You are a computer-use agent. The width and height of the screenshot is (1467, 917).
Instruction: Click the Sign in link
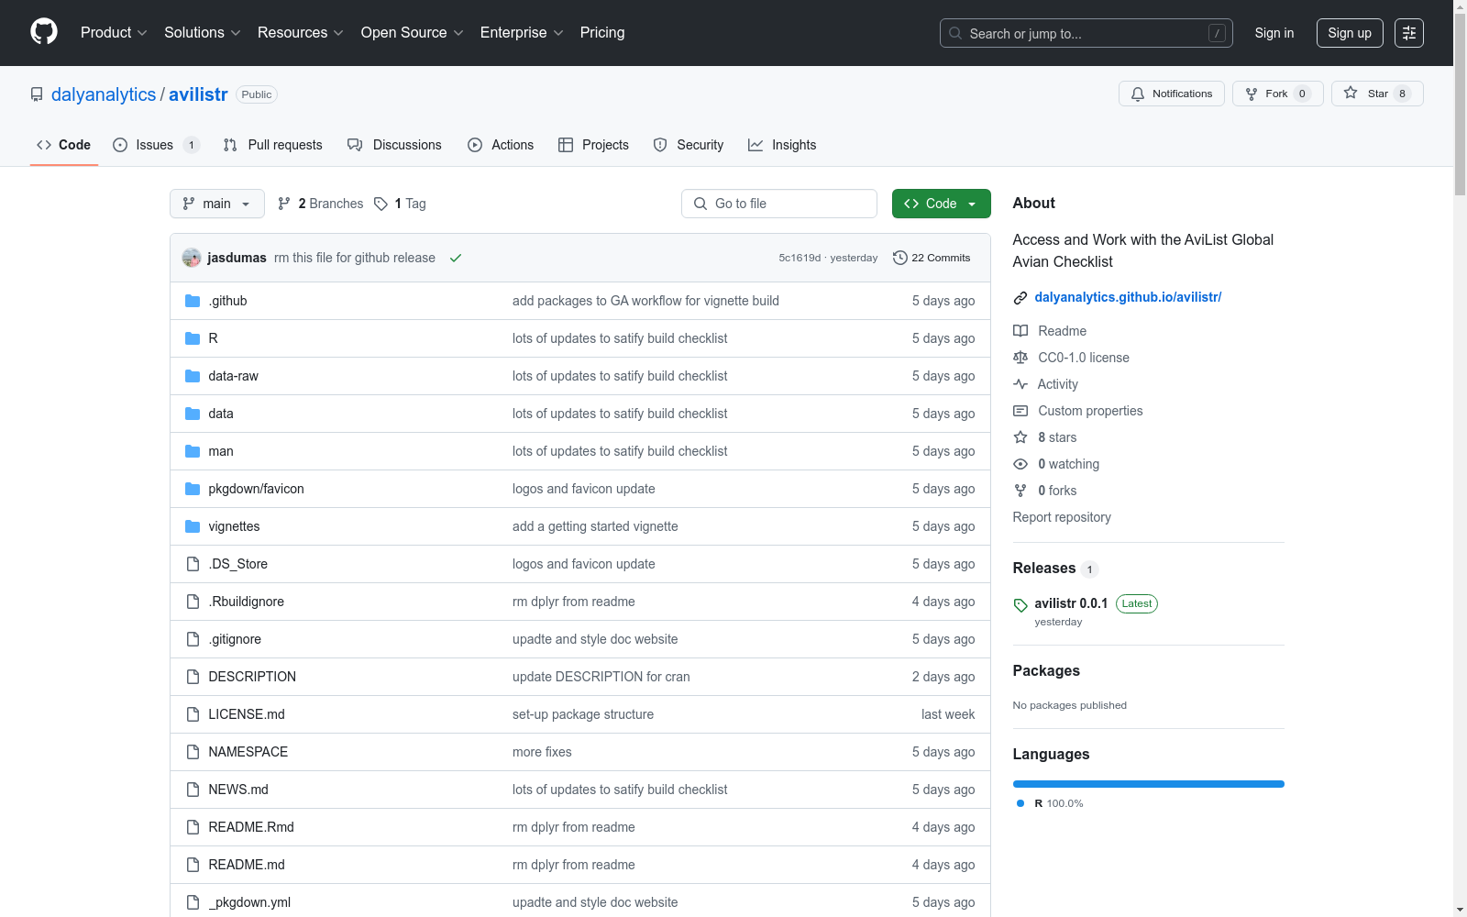1274,33
